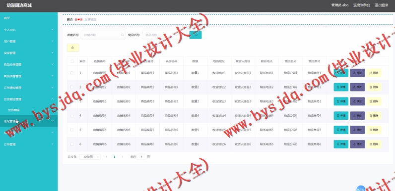Click the cell 联系电话3
This screenshot has height=191, width=395.
(267, 101)
